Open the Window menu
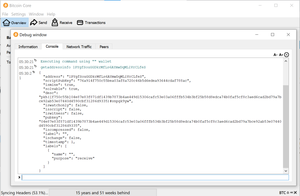300x196 pixels. point(36,14)
